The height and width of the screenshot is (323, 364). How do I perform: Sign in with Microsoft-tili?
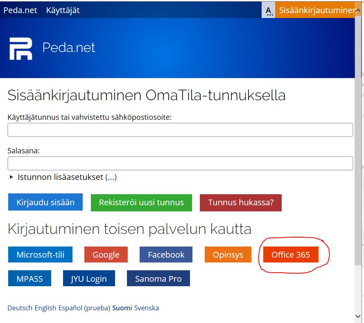click(40, 254)
